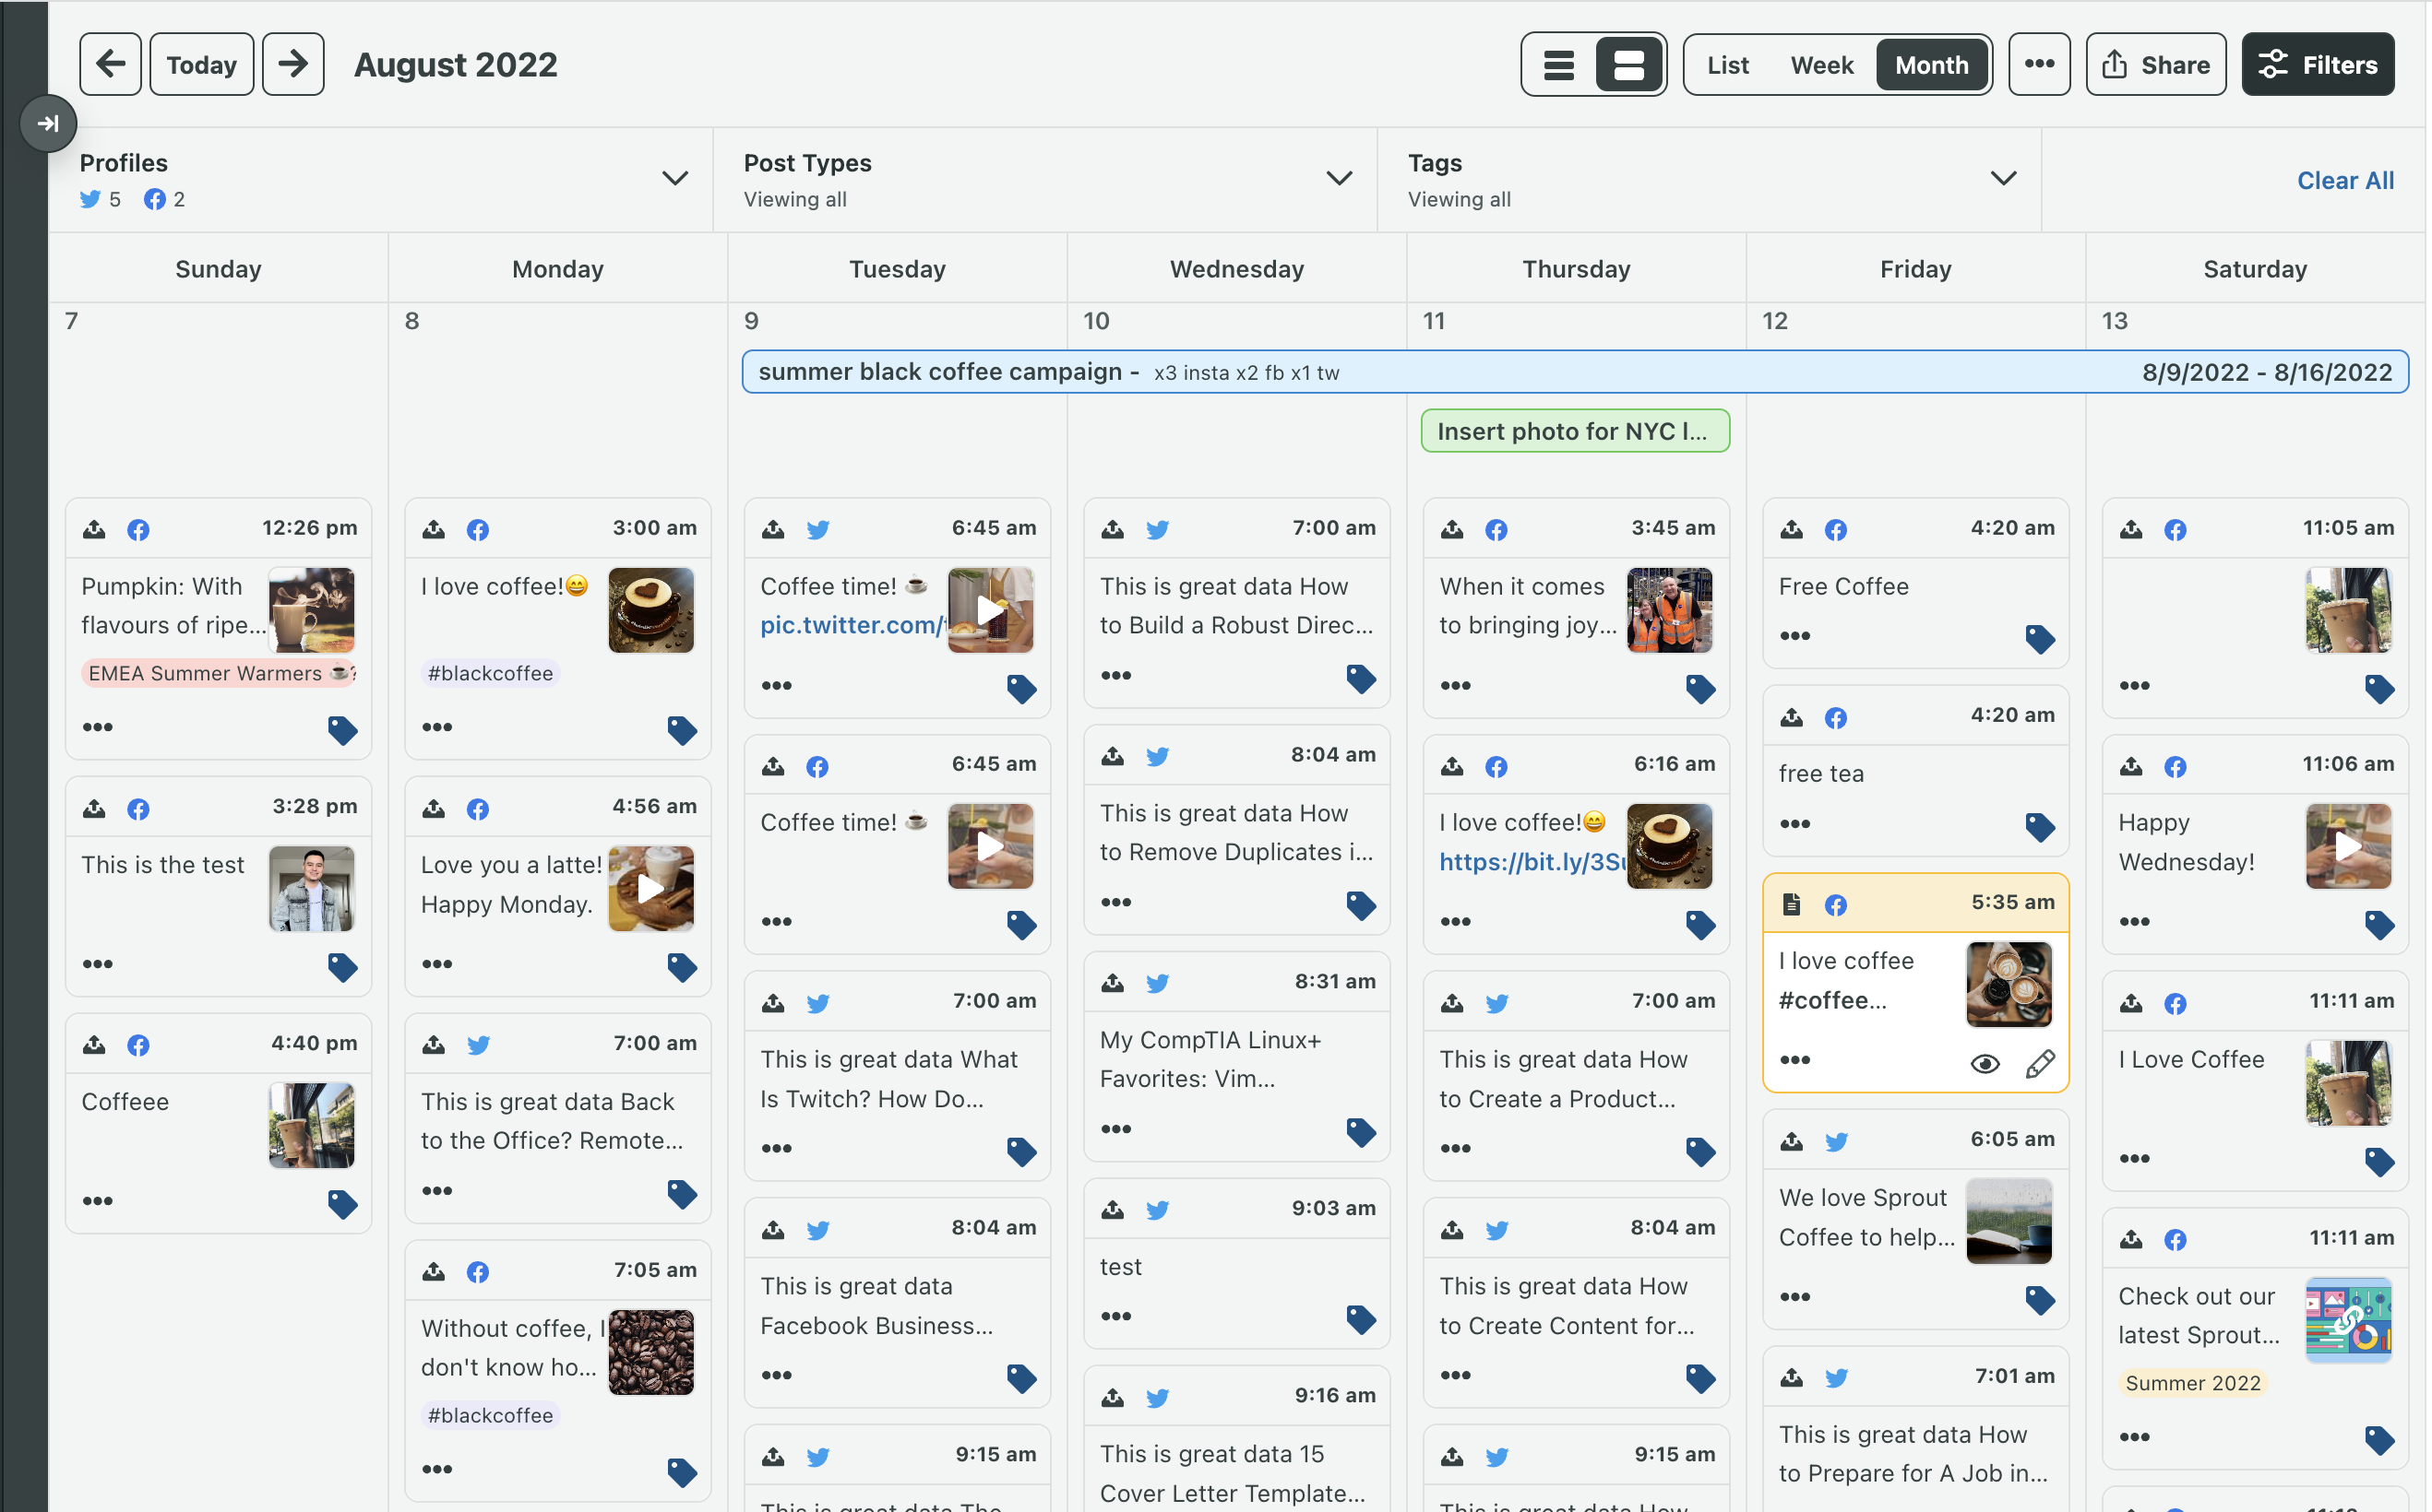The height and width of the screenshot is (1512, 2432).
Task: Open the ellipsis menu in the top toolbar
Action: click(2038, 64)
